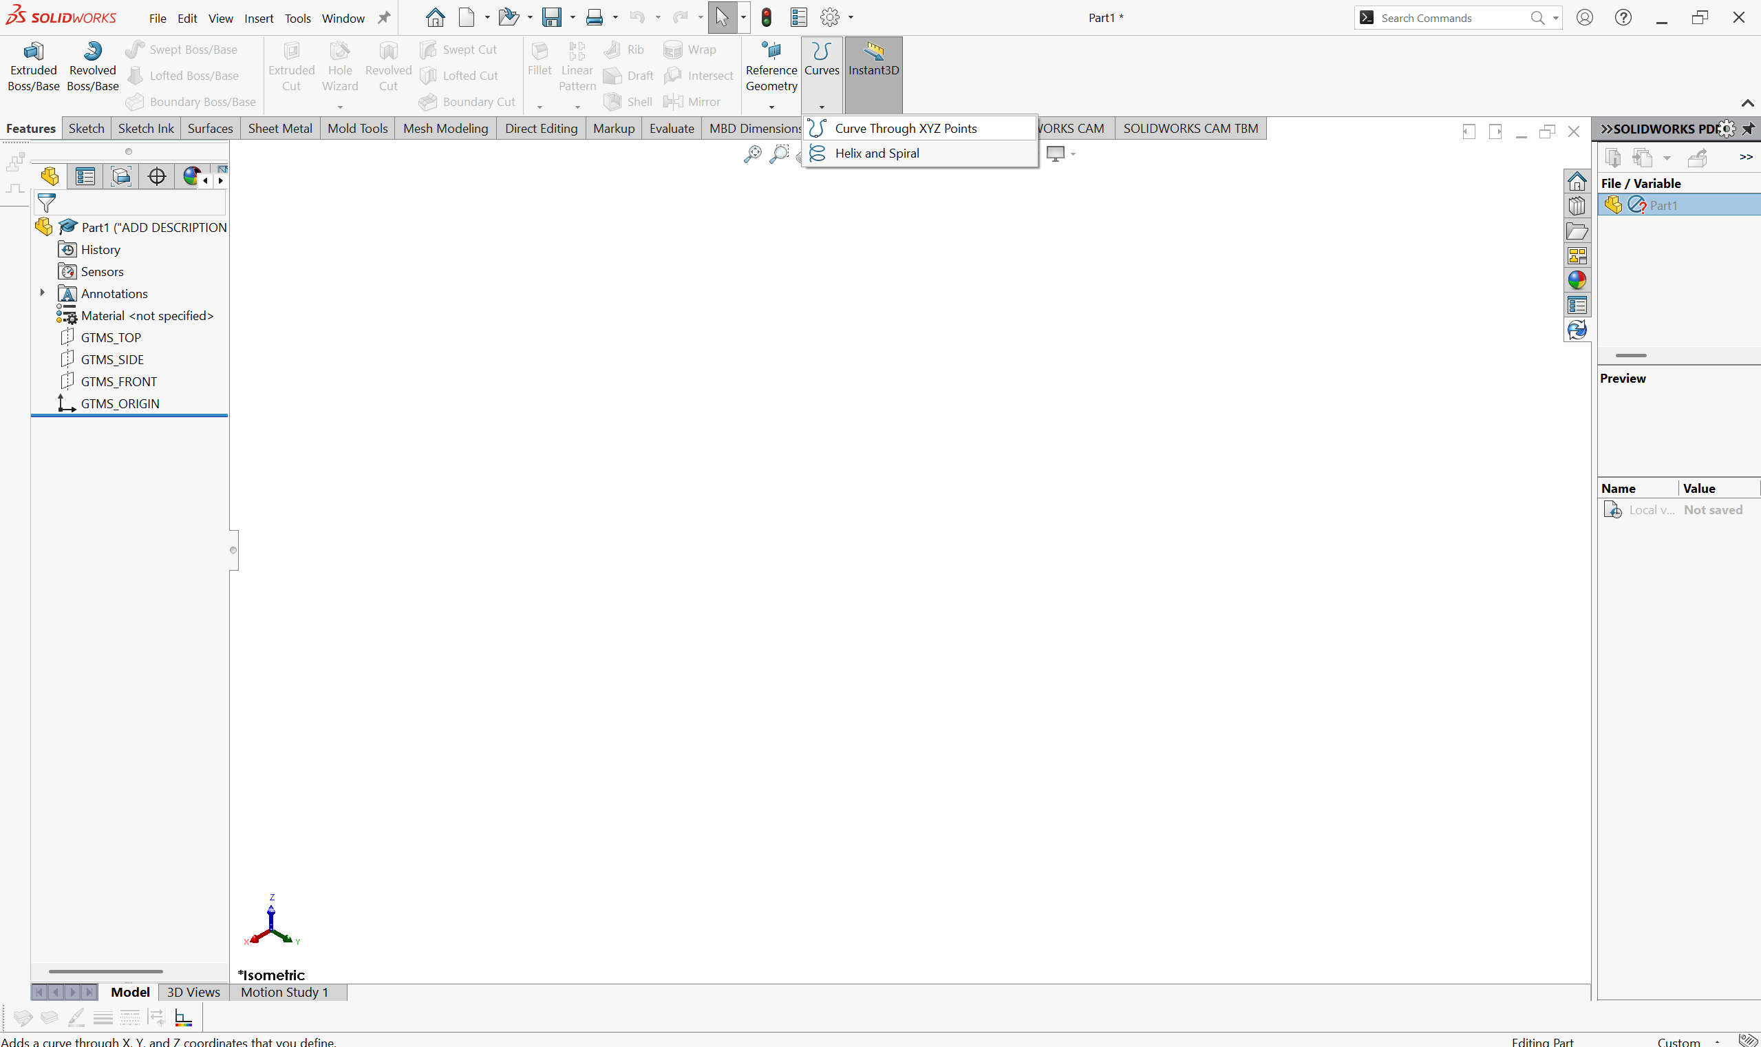Open Design Library in task pane

[1576, 207]
